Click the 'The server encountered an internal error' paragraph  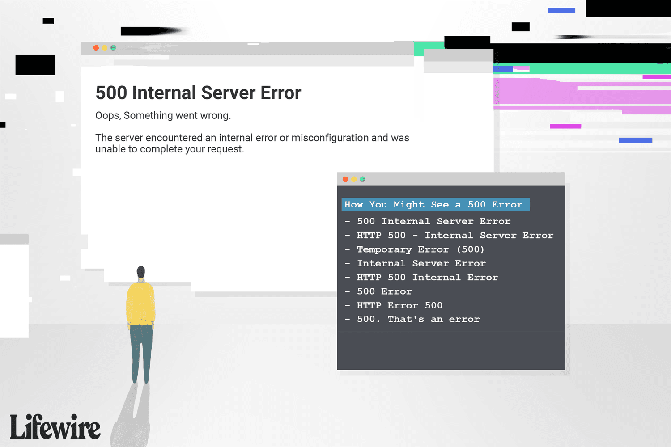click(x=252, y=143)
